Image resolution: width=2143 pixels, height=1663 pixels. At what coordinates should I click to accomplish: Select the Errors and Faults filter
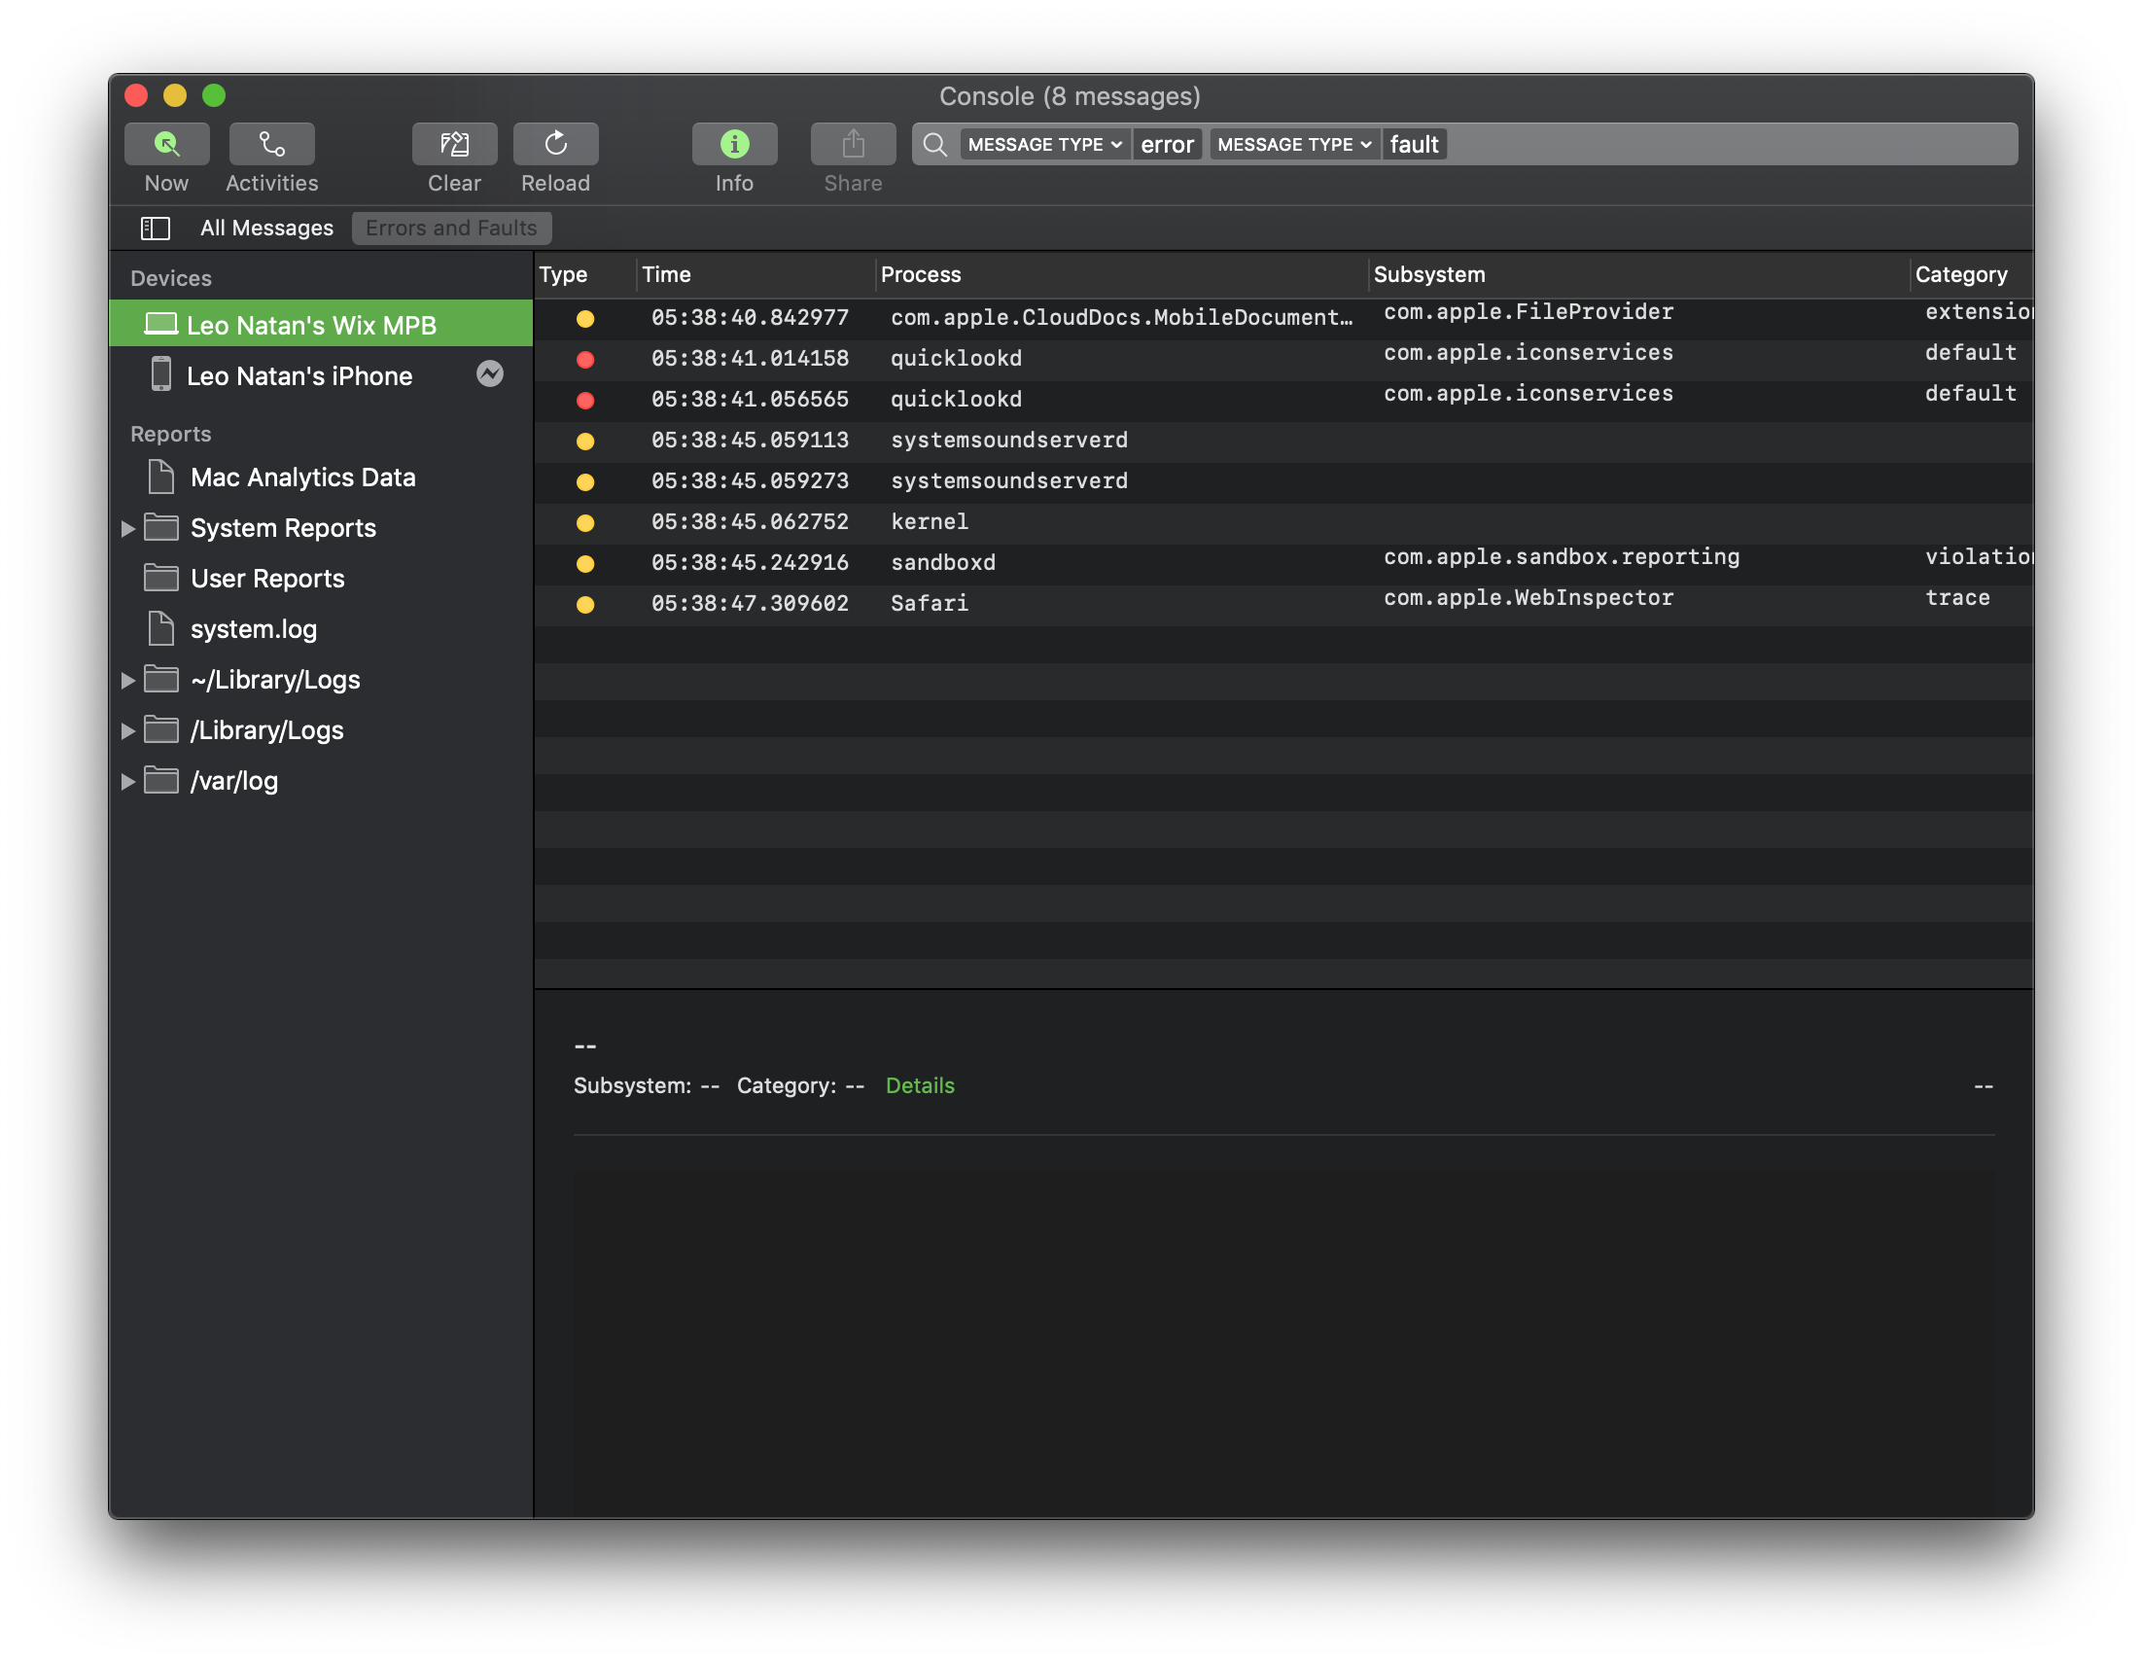tap(451, 228)
